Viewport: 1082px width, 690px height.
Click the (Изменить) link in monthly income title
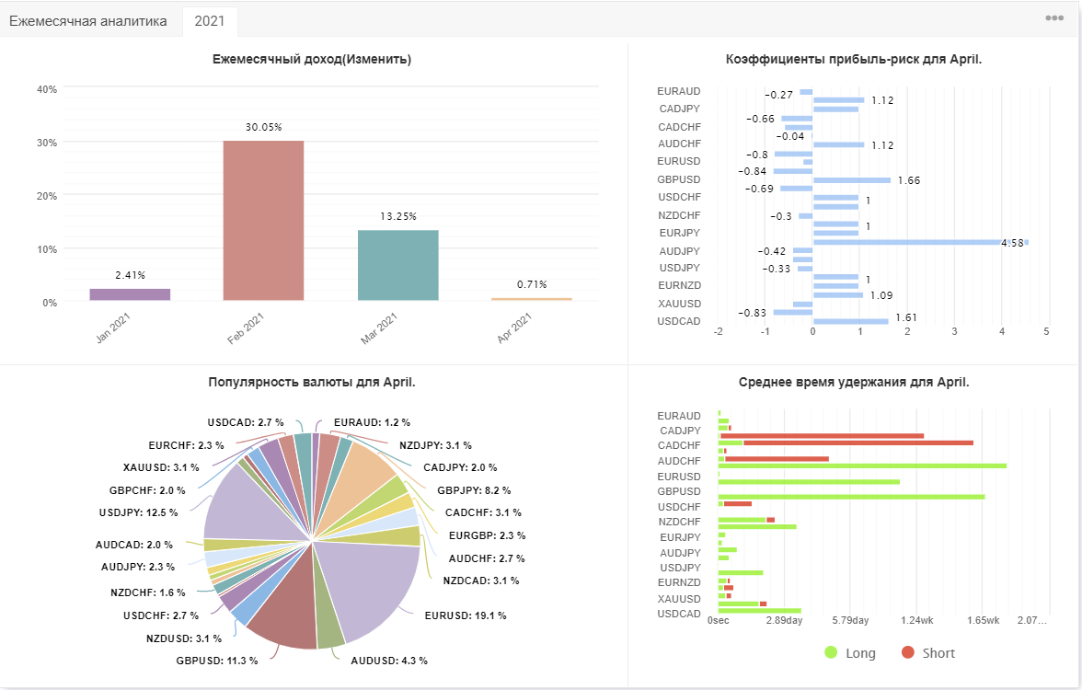(x=377, y=59)
